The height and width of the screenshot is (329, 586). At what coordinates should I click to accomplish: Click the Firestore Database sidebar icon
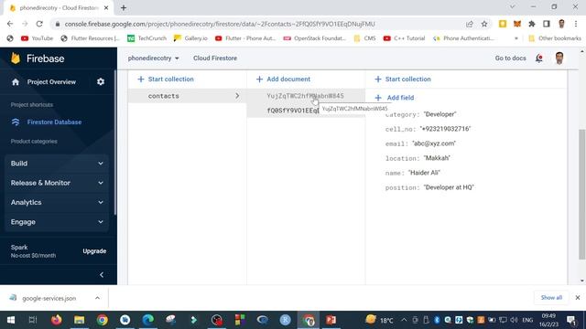point(16,122)
